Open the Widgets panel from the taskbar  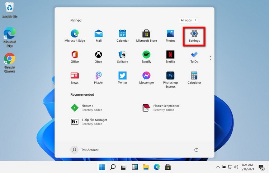coord(134,167)
